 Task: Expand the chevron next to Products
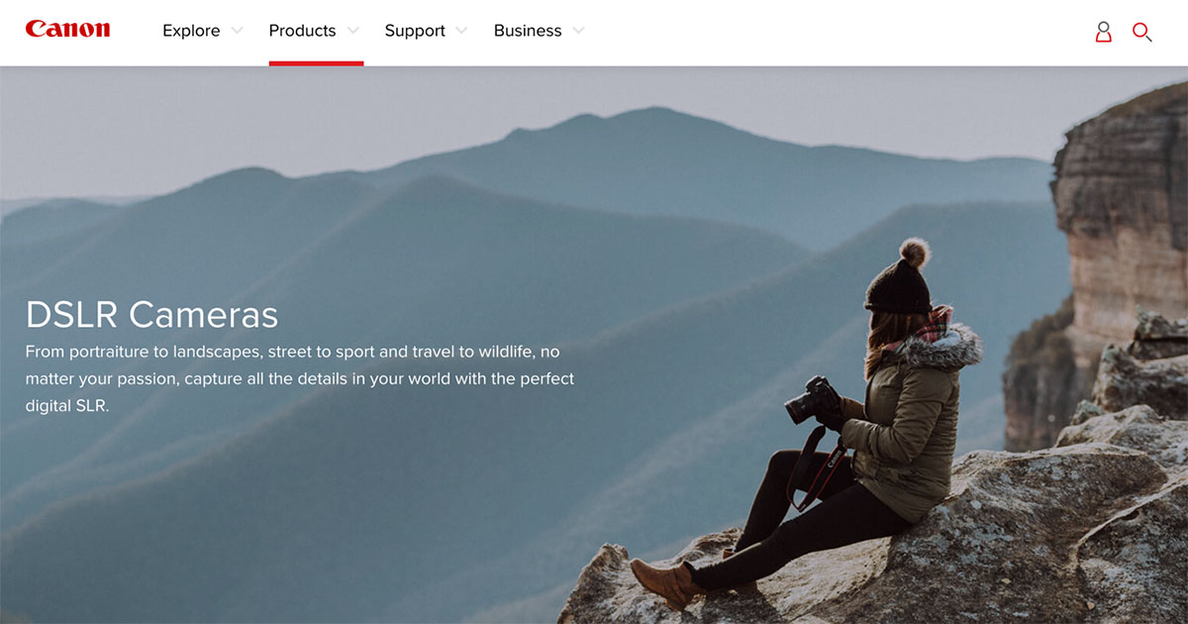352,31
